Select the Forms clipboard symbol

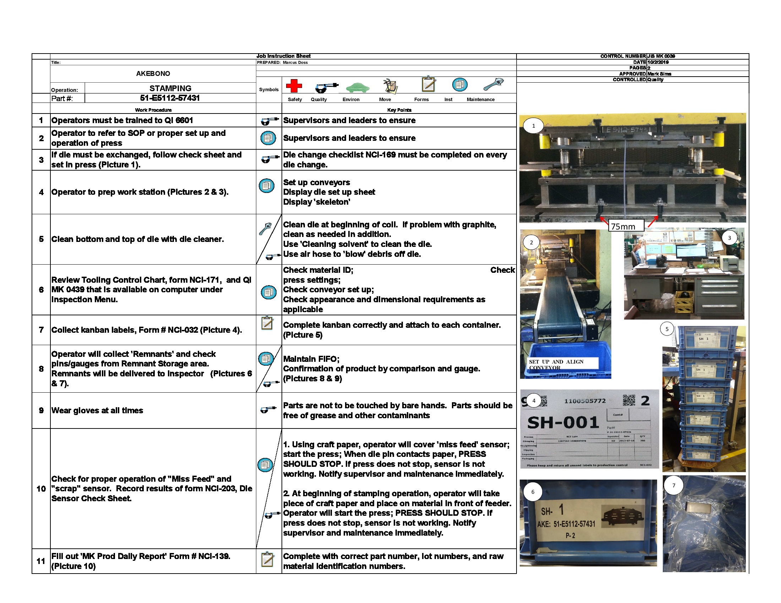click(429, 85)
